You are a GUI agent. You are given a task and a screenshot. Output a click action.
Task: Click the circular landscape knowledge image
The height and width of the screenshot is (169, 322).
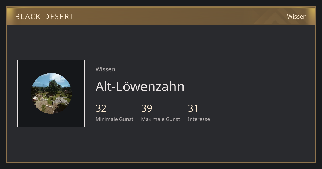coord(51,93)
